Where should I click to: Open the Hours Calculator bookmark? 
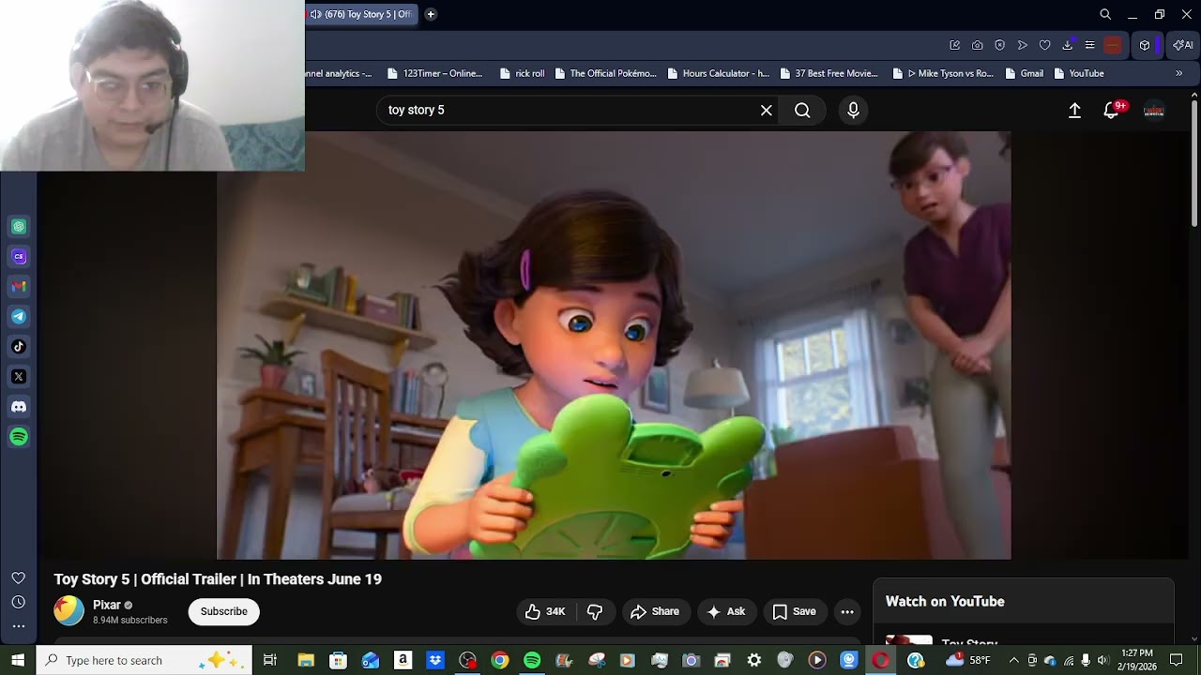point(718,73)
